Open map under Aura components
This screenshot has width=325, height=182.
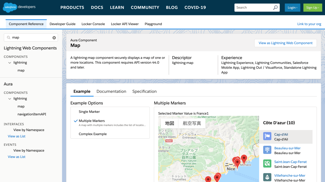pos(21,106)
